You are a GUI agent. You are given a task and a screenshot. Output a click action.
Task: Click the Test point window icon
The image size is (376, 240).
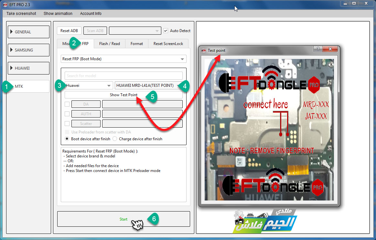point(204,51)
